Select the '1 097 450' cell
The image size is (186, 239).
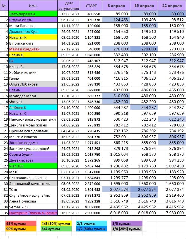[172, 166]
